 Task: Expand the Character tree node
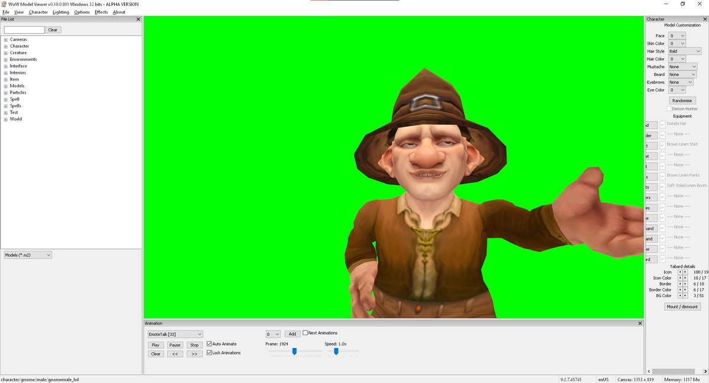(5, 46)
